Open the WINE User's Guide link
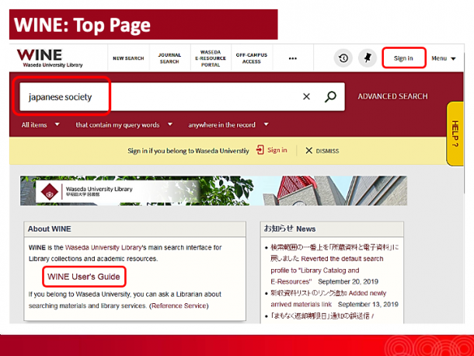This screenshot has height=356, width=474. tap(84, 277)
